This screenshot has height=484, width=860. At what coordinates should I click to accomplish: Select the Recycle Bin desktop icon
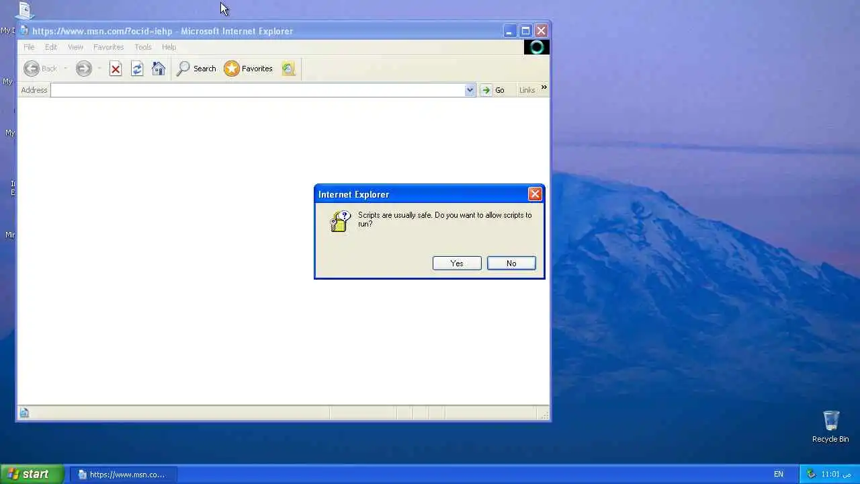[x=830, y=426]
